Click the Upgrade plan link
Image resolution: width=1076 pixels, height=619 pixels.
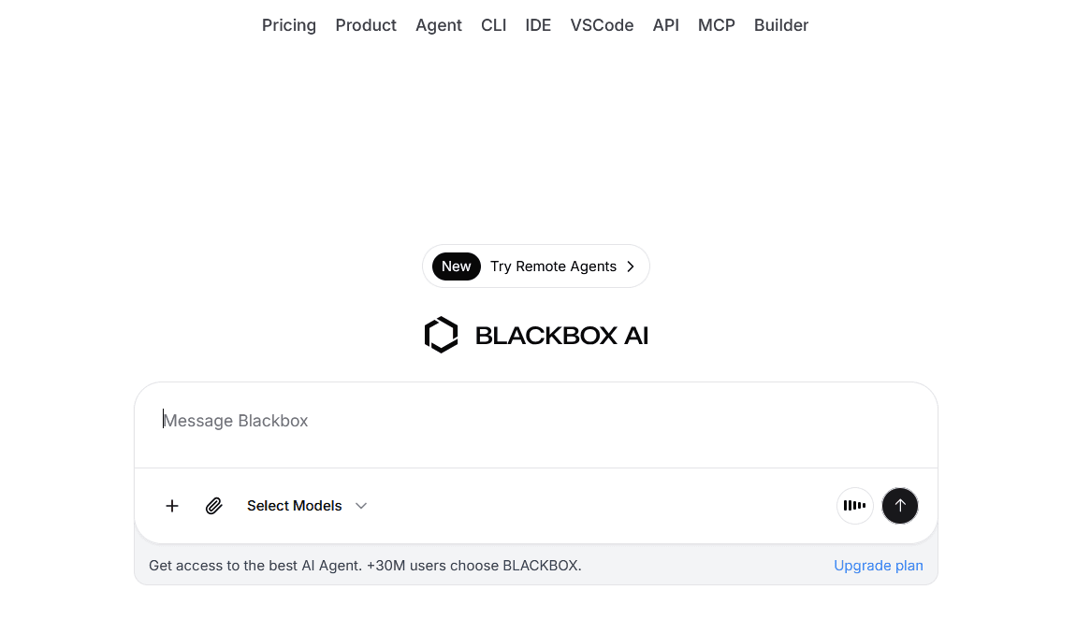click(878, 566)
